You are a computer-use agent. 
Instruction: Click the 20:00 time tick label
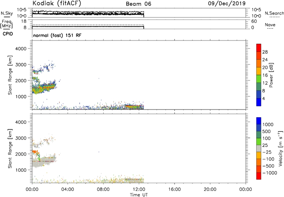tap(210, 190)
